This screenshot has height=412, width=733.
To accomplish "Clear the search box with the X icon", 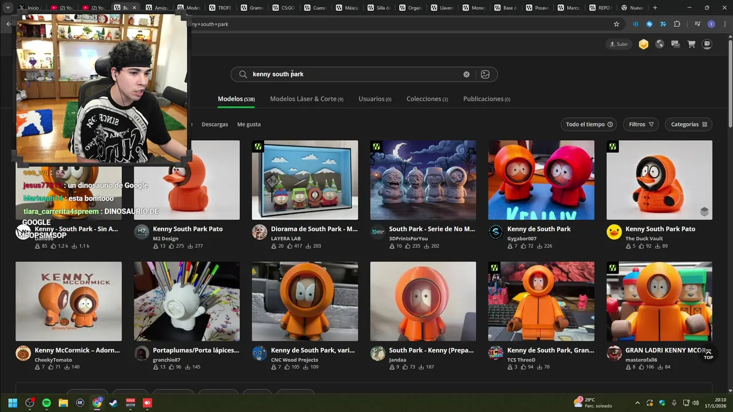I will point(466,74).
